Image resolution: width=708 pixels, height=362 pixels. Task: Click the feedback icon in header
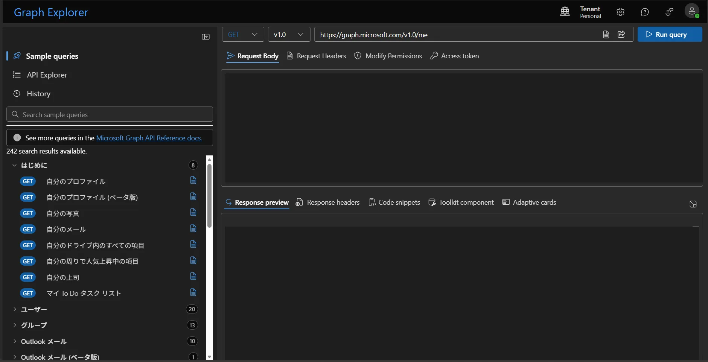[x=669, y=12]
